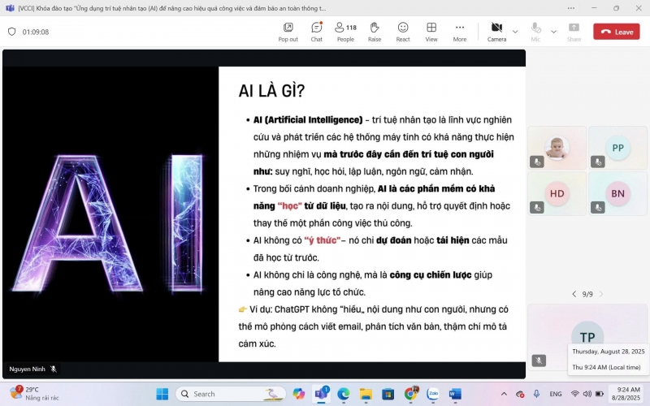Select the HD participant tile
Screen dimensions: 650x406
tap(557, 193)
